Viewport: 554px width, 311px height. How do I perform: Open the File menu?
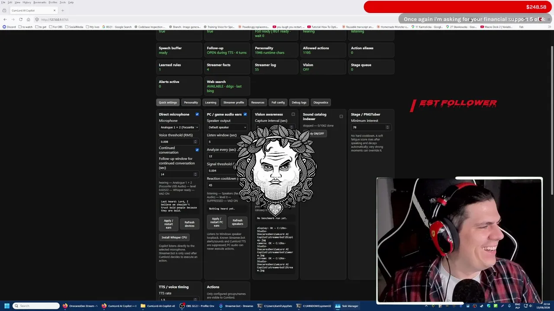3,2
